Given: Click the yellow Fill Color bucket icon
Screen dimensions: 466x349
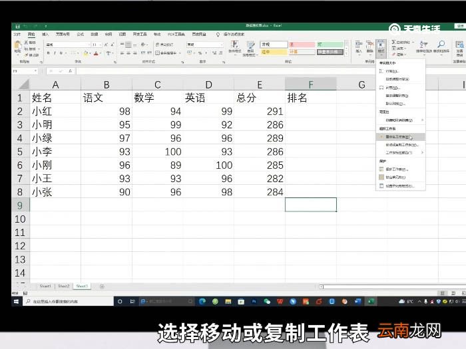Looking at the screenshot, I should pyautogui.click(x=86, y=53).
